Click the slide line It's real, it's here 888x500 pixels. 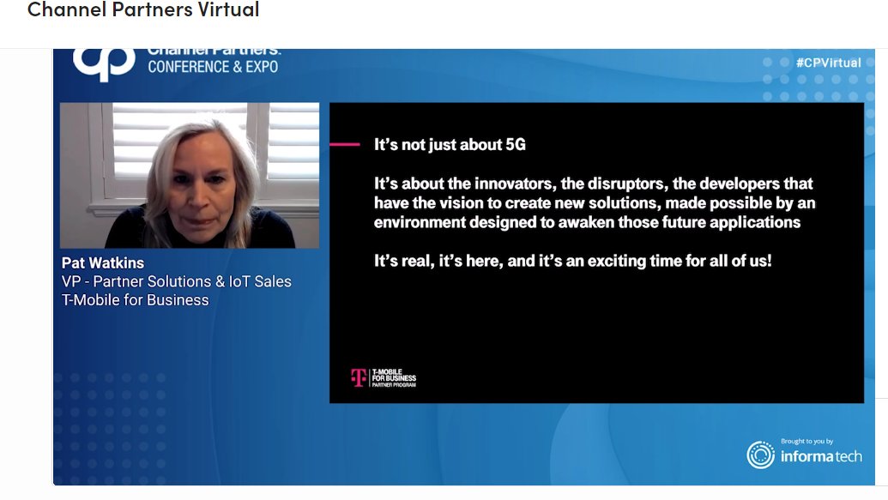coord(572,261)
